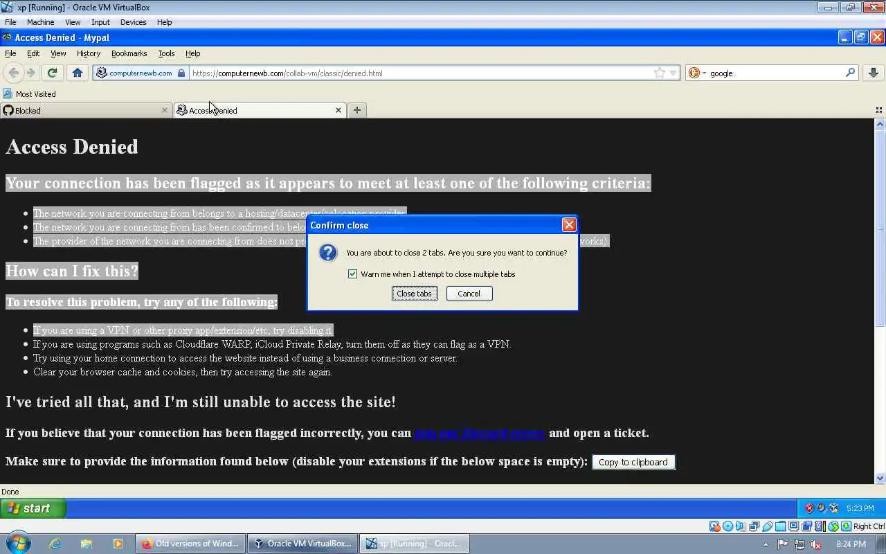Close the Blocked tab
The image size is (886, 554).
(165, 110)
